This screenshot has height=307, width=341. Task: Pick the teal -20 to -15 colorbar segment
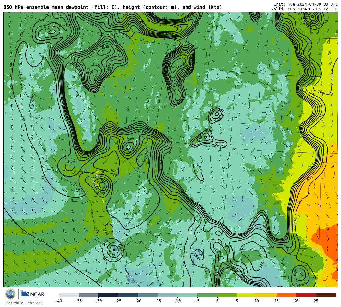click(148, 295)
